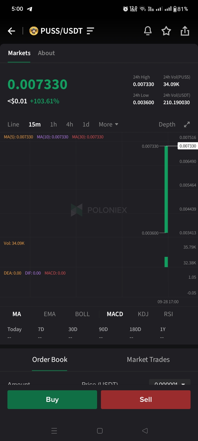The image size is (198, 441).
Task: Tap the PUSS coin logo
Action: (x=34, y=31)
